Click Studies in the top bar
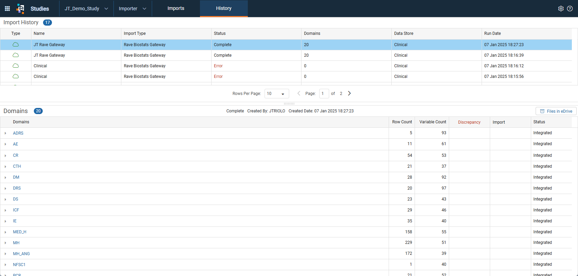Viewport: 578px width, 276px height. click(40, 9)
